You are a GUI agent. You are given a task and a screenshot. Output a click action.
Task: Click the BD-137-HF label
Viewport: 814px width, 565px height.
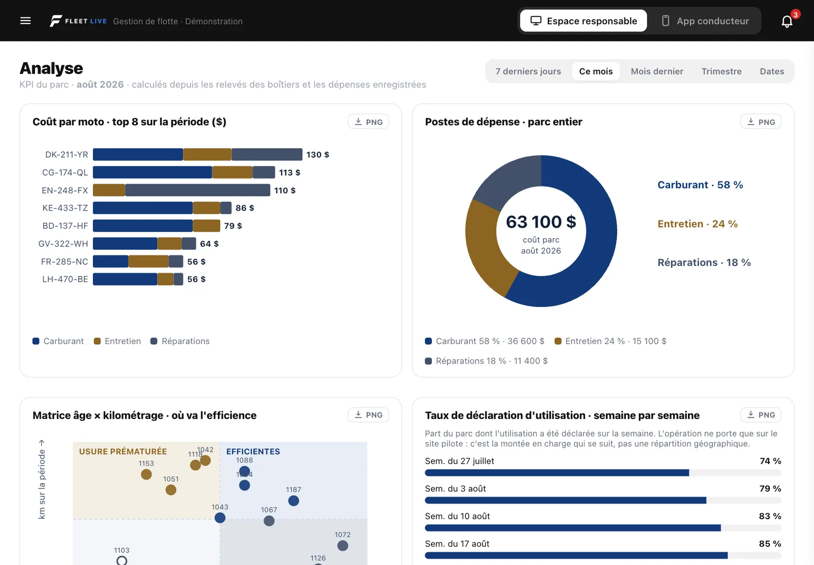tap(65, 226)
